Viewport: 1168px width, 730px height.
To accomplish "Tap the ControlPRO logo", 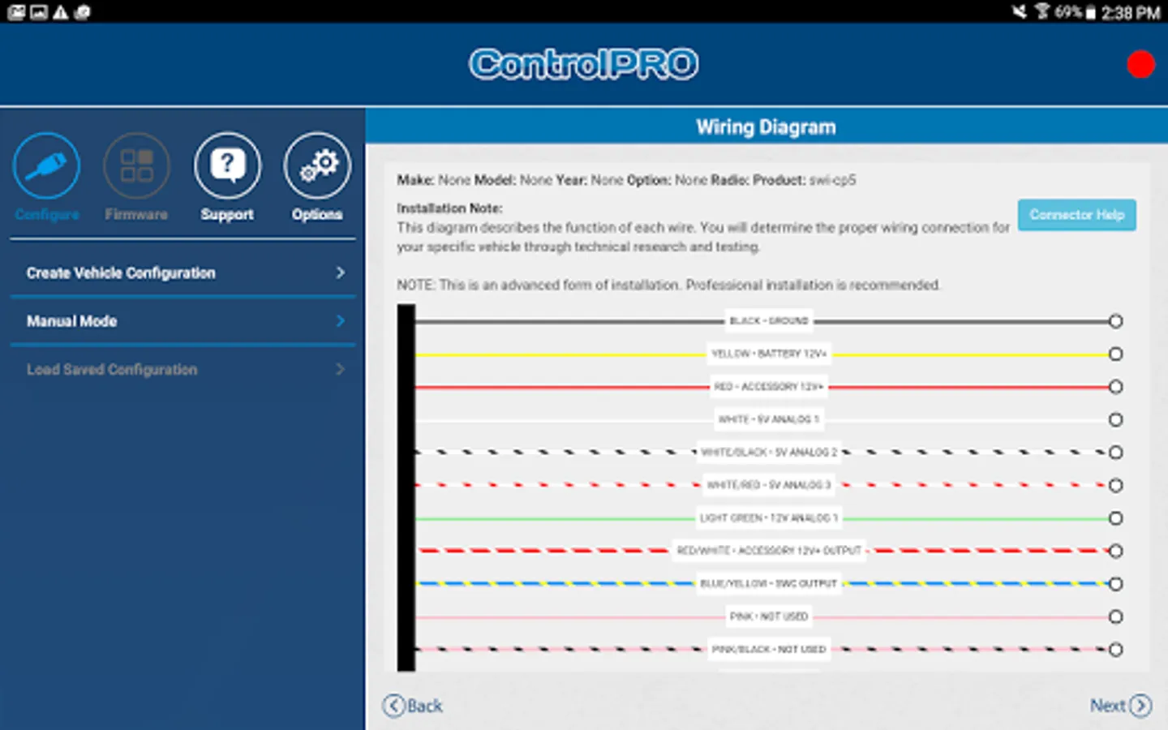I will 583,64.
